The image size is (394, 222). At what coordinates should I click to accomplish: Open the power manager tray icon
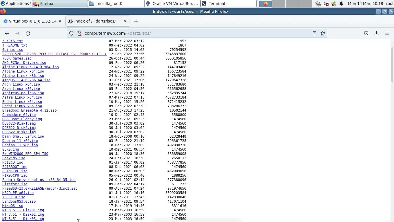point(334,3)
